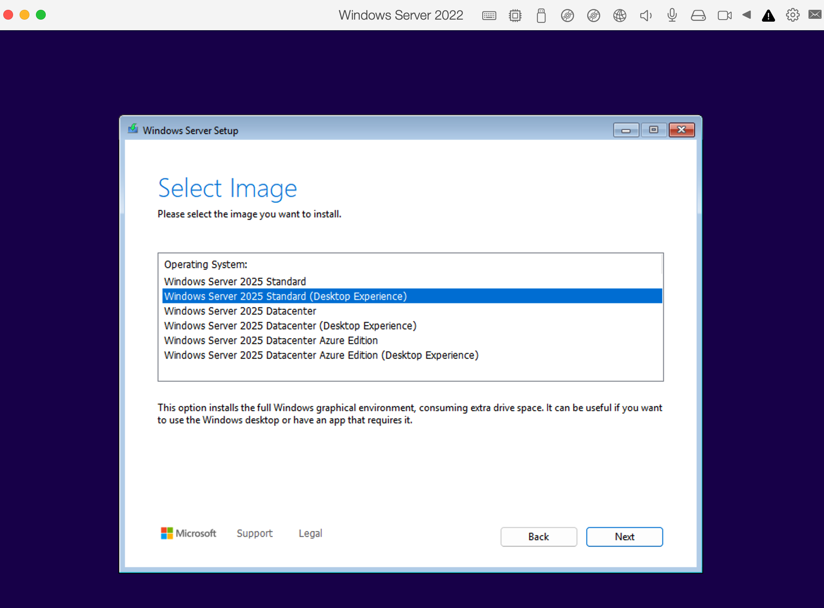The image size is (824, 608).
Task: Click the black warning triangle icon
Action: [768, 16]
